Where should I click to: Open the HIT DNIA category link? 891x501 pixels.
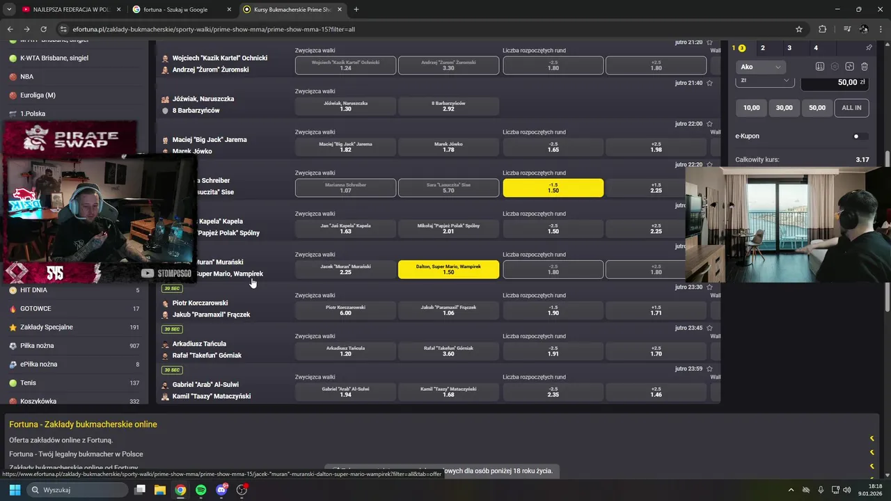tap(33, 290)
